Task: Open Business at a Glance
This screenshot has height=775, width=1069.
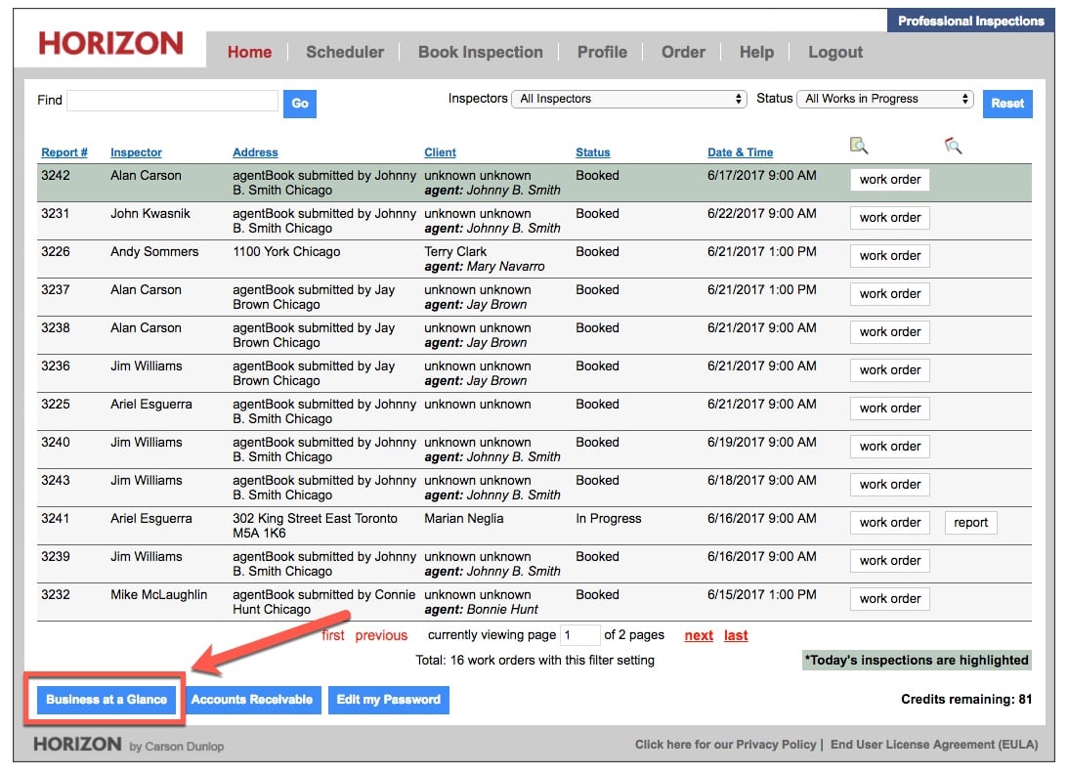Action: [x=107, y=700]
